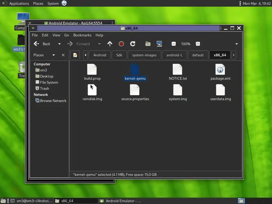Reload the current folder view
The width and height of the screenshot is (272, 204).
point(133,44)
